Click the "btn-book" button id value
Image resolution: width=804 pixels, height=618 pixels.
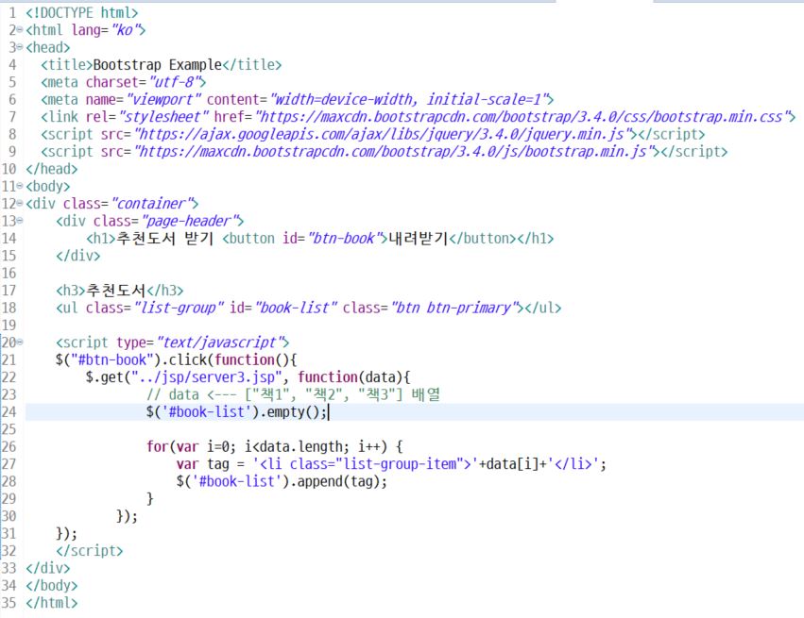344,238
